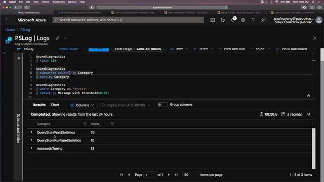Open the notifications bell
The image size is (324, 182).
[x=233, y=20]
